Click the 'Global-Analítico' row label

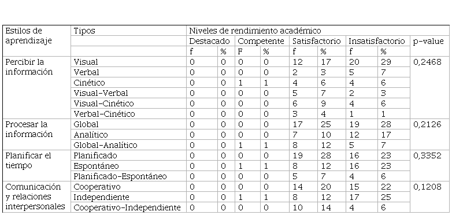point(128,145)
